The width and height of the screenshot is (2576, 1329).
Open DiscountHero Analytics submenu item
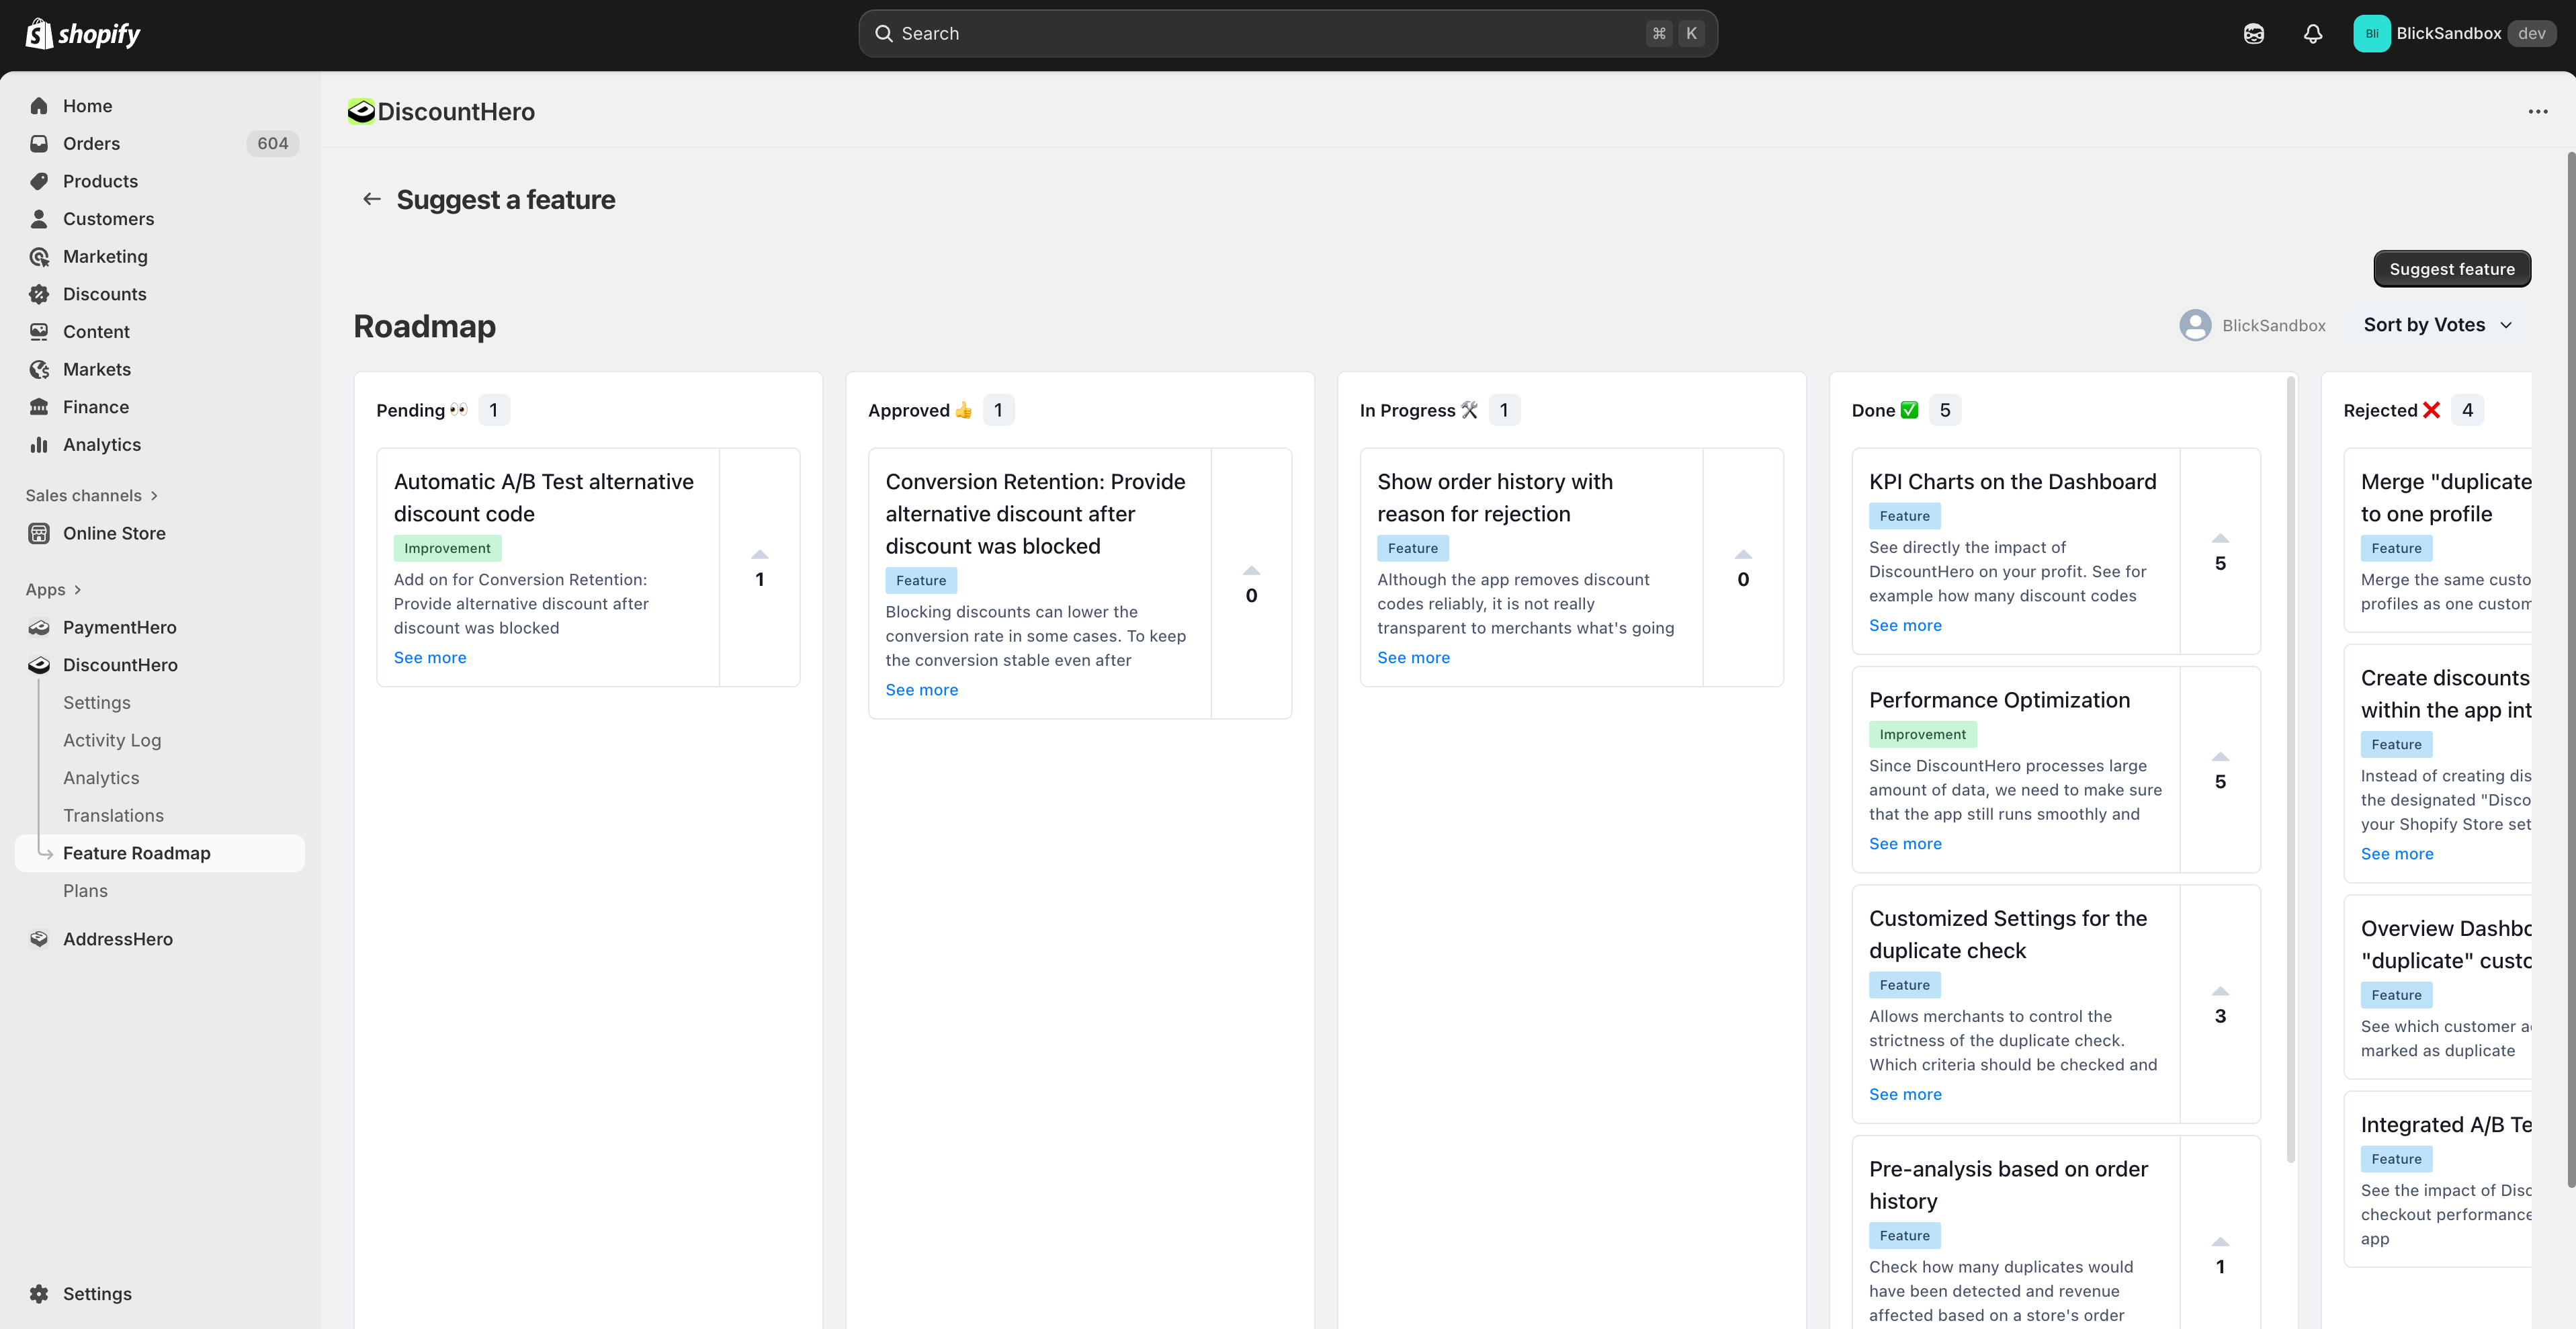tap(101, 778)
